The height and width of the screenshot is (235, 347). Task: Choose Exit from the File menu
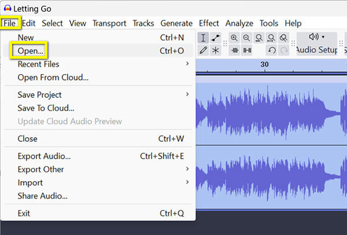pyautogui.click(x=98, y=213)
